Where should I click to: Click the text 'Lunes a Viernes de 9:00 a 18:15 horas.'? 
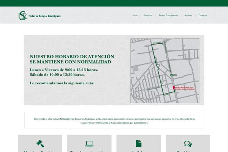tap(64, 70)
